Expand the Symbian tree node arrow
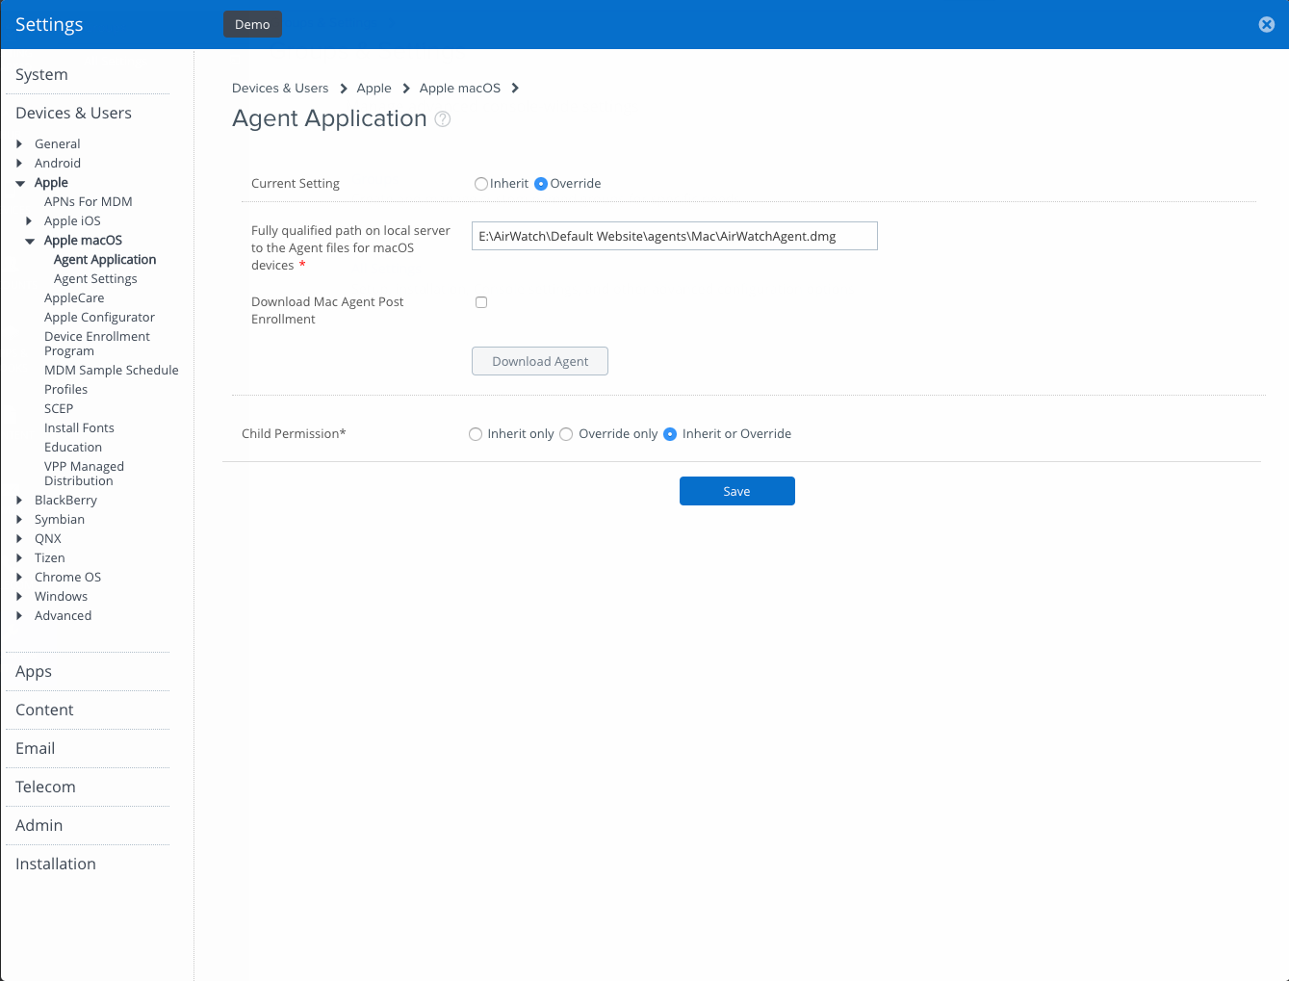1289x981 pixels. click(19, 520)
